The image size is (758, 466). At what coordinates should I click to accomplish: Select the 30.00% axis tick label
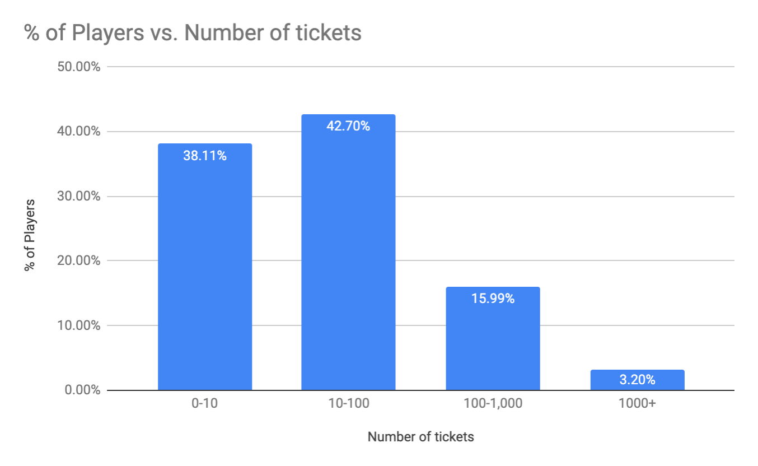click(78, 196)
